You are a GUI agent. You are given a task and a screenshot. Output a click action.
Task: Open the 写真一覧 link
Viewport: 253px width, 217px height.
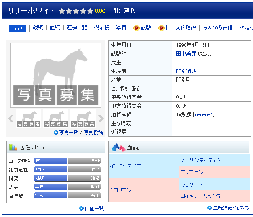point(68,133)
